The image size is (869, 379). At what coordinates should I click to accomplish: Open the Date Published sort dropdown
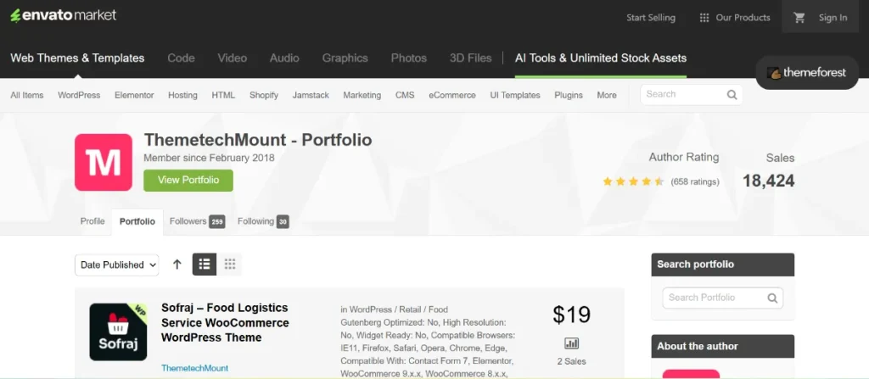click(117, 265)
